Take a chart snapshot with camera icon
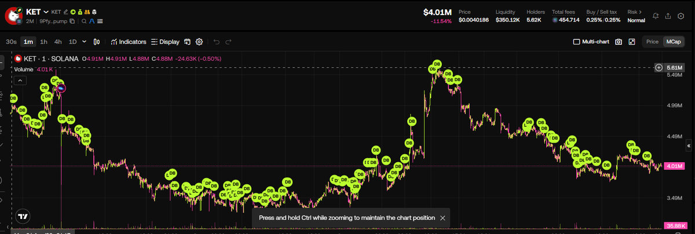695x234 pixels. pos(619,42)
